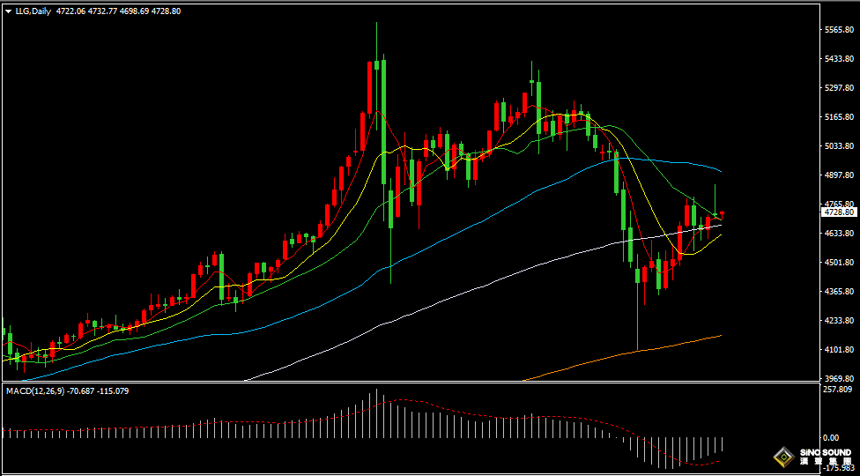The image size is (860, 476).
Task: Click the 257.809 MACD scale label
Action: pyautogui.click(x=838, y=390)
